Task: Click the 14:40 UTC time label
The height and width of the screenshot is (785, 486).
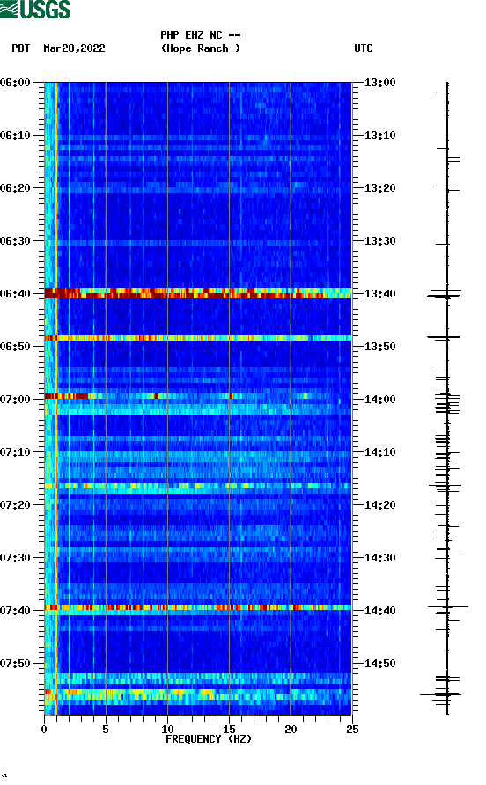Action: (x=379, y=611)
